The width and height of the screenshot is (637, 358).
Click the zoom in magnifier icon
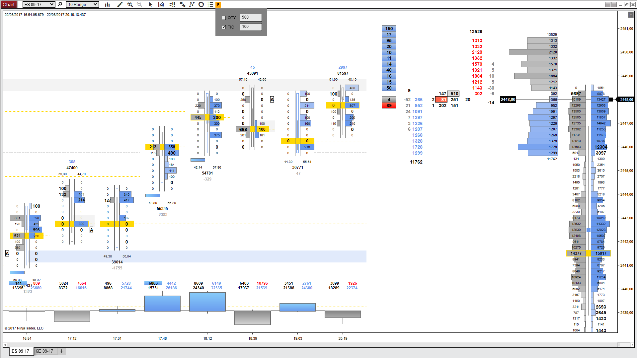point(130,4)
